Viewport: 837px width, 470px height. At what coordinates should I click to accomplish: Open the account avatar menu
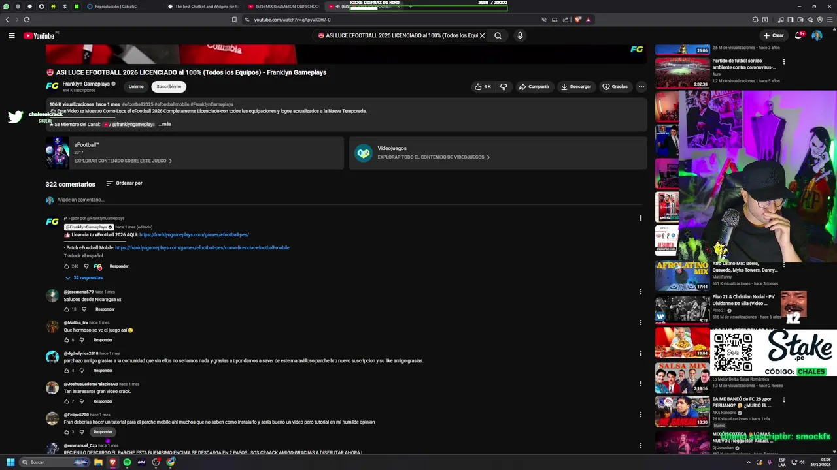817,35
